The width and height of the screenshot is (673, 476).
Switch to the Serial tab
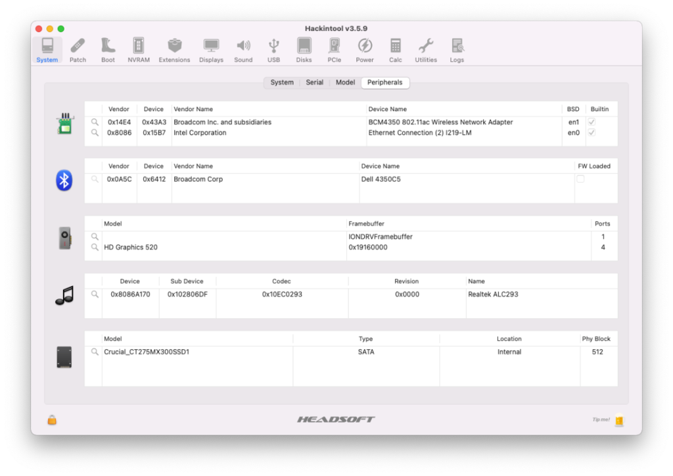tap(314, 83)
